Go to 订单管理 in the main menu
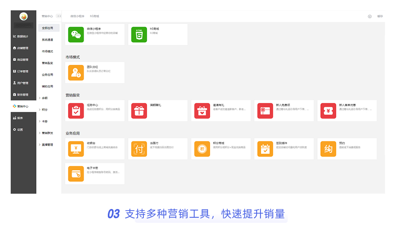 [23, 71]
